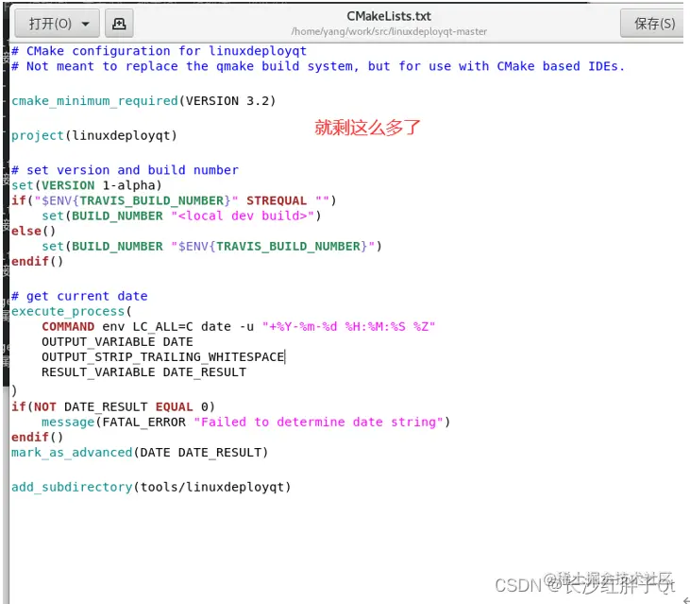The image size is (690, 604).
Task: Click the comment line starting 'Not meant to replace'
Action: tap(318, 66)
